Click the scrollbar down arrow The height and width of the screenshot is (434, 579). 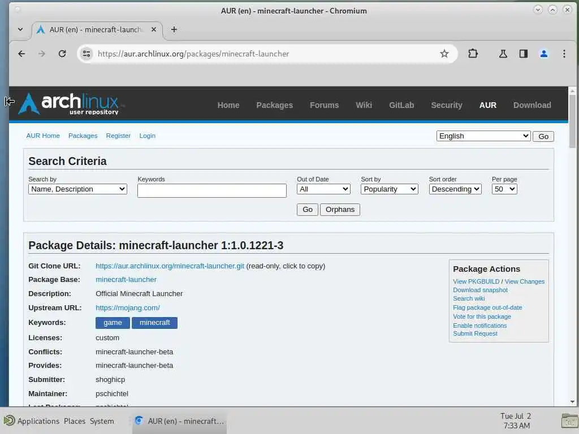click(x=572, y=402)
